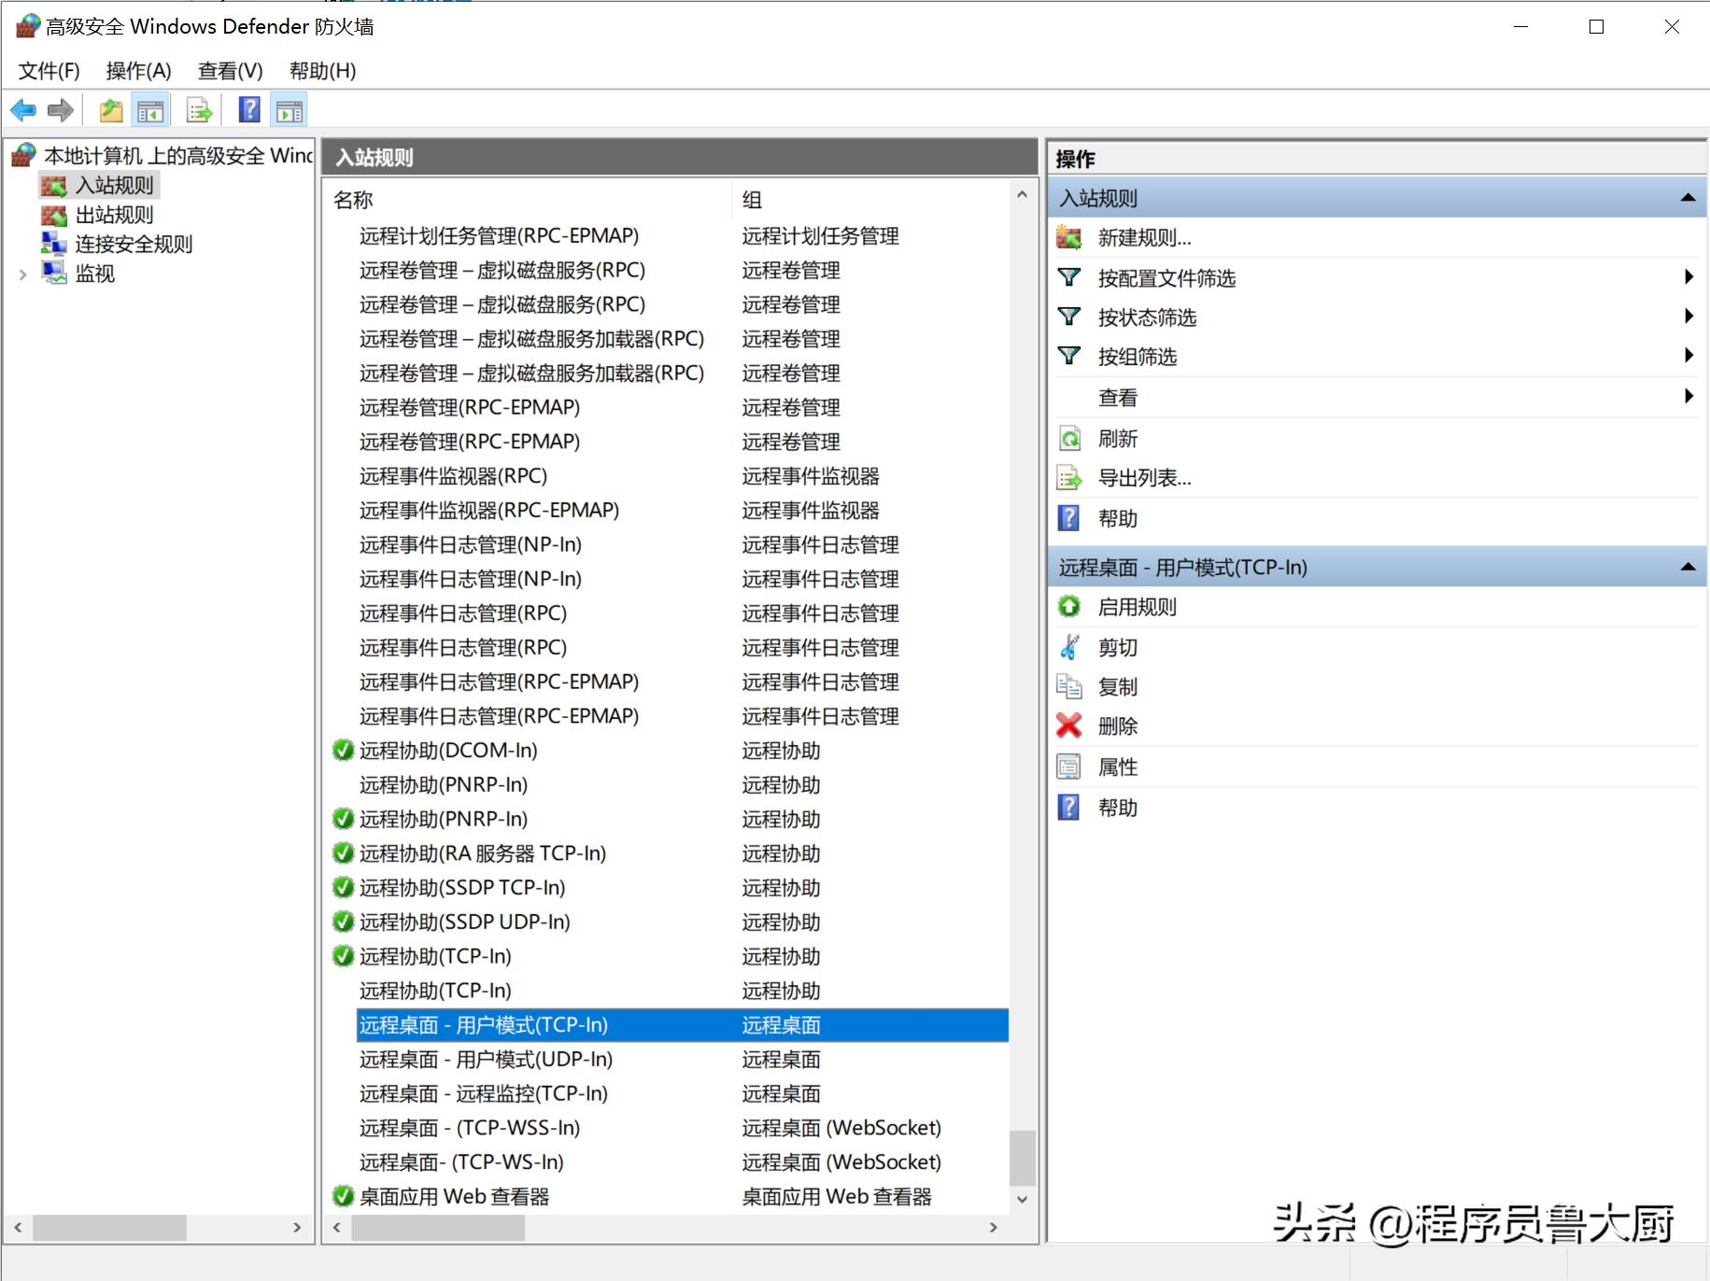The width and height of the screenshot is (1710, 1281).
Task: Click the back navigation arrow in toolbar
Action: point(23,110)
